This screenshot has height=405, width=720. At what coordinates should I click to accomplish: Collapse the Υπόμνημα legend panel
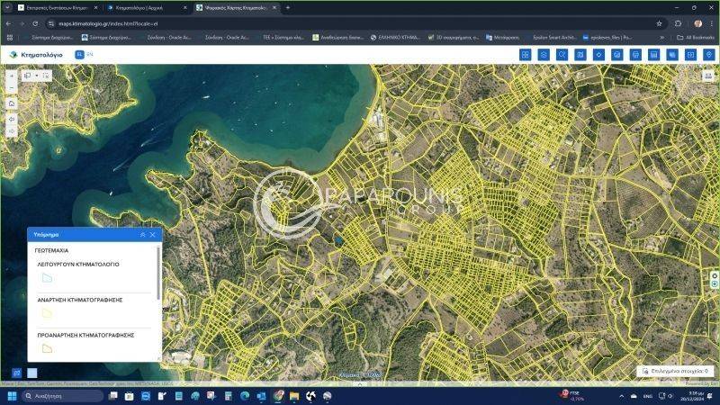[142, 235]
